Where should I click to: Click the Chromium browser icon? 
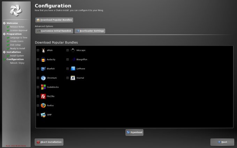tap(43, 78)
